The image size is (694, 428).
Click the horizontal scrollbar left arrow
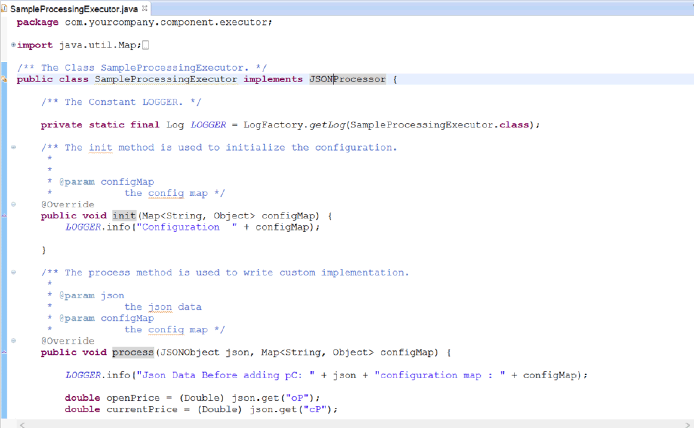(x=23, y=425)
